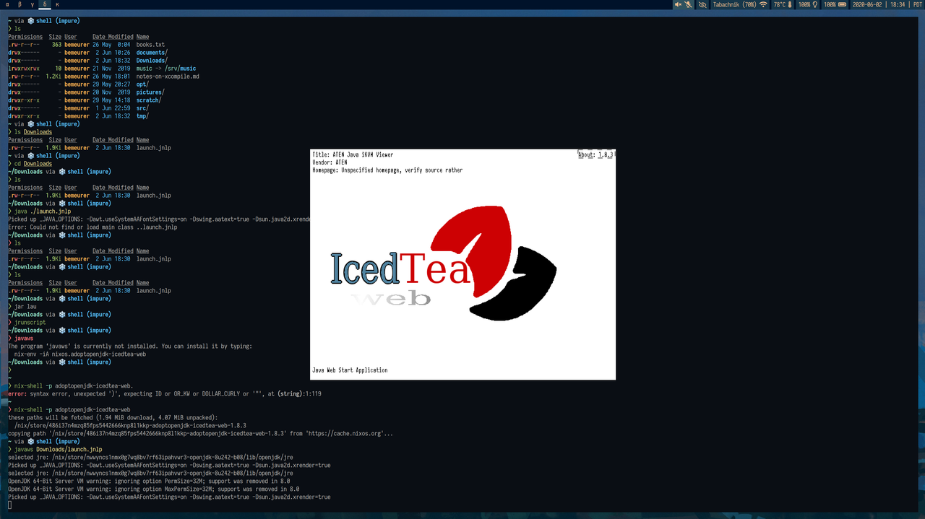
Task: Click the 'java ./launch.jnlp' command line
Action: tap(42, 211)
